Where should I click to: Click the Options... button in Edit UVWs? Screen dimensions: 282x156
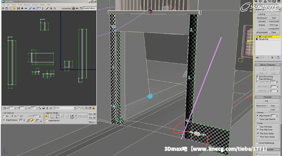pyautogui.click(x=92, y=122)
